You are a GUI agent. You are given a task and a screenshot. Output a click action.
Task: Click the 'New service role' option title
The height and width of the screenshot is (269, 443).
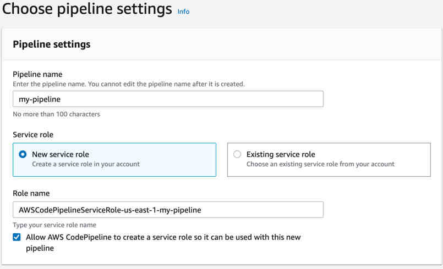(60, 154)
